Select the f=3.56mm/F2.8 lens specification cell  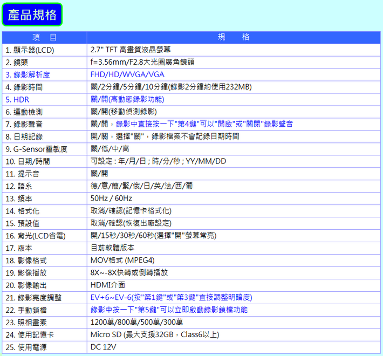142,62
